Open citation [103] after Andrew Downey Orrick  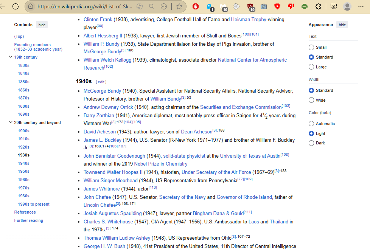click(286, 105)
